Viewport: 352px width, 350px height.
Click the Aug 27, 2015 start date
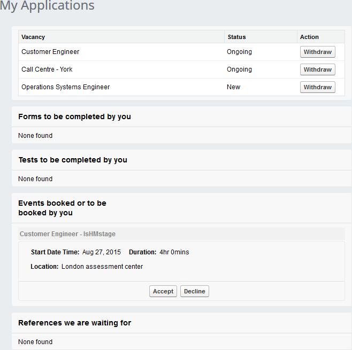pyautogui.click(x=102, y=252)
